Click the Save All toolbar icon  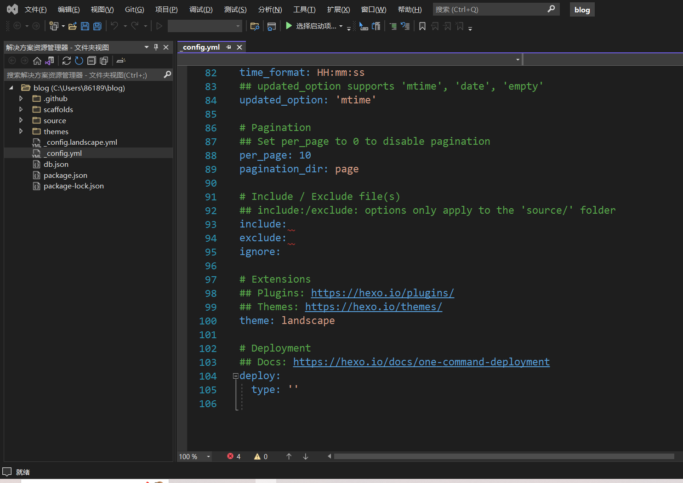tap(97, 26)
